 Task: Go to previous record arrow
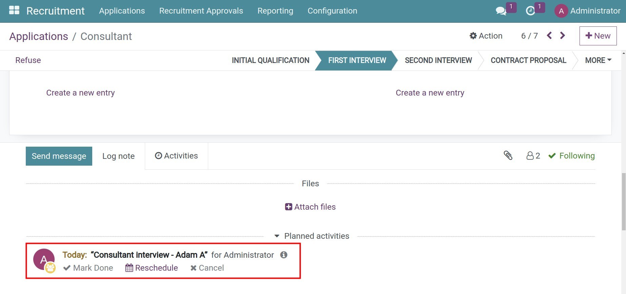click(x=549, y=36)
